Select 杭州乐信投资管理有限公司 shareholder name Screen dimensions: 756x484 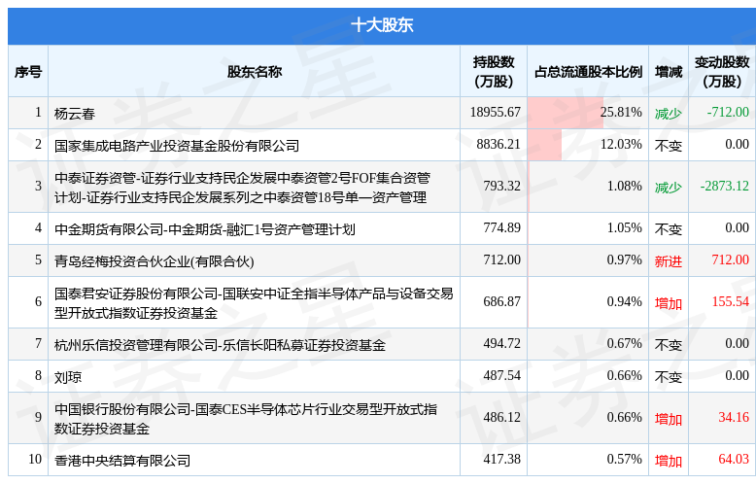[x=220, y=345]
